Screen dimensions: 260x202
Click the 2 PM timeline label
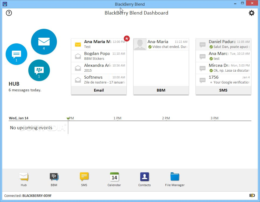166,118
